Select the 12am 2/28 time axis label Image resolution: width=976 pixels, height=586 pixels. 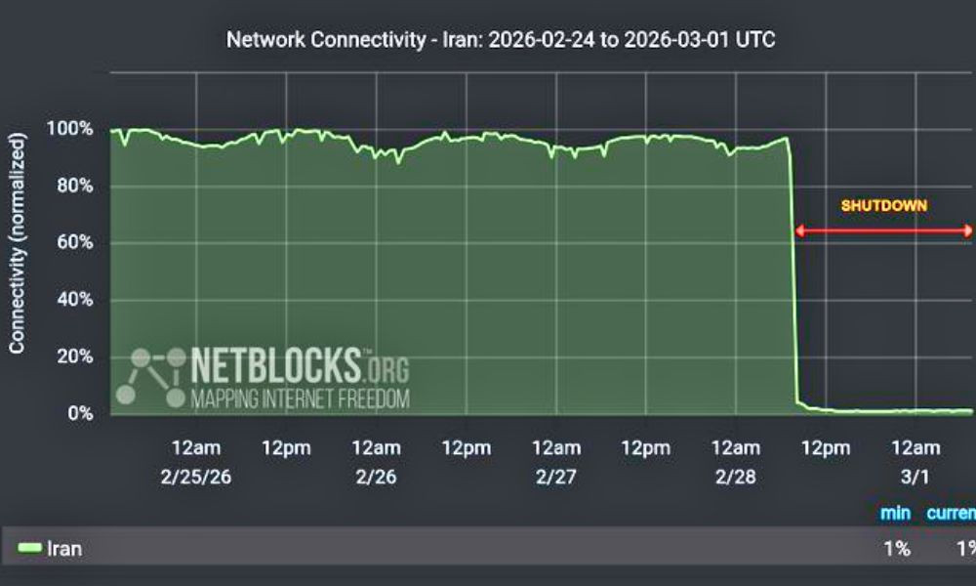pos(734,461)
